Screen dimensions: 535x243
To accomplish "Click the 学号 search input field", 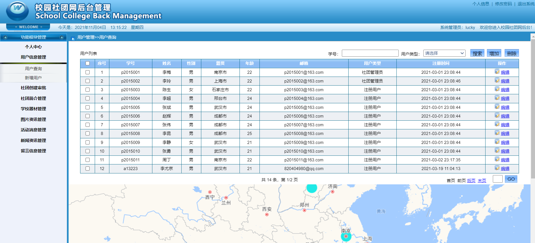I will (x=370, y=53).
